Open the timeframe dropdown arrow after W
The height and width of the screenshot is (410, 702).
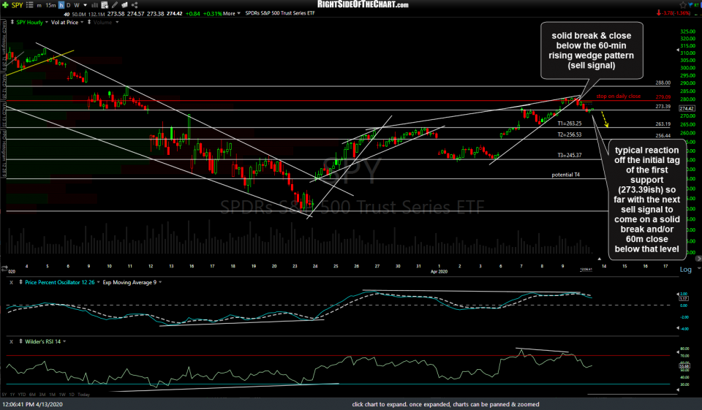point(85,5)
